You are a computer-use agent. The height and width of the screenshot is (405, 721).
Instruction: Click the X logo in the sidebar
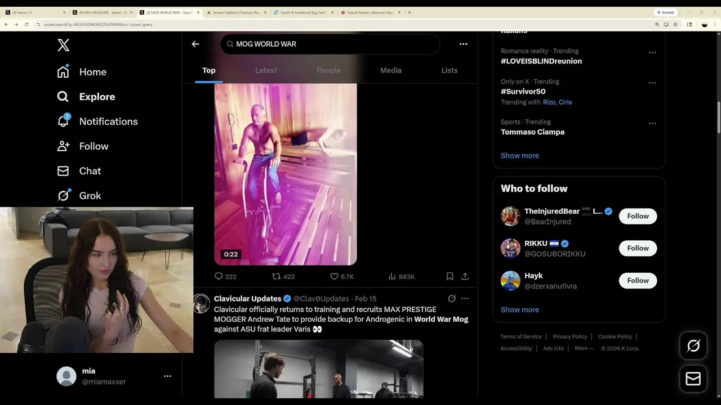pyautogui.click(x=64, y=46)
